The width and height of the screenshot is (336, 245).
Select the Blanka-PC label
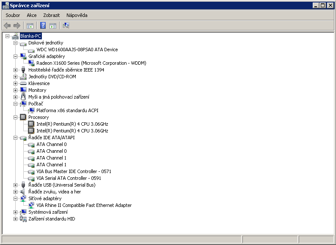click(30, 36)
